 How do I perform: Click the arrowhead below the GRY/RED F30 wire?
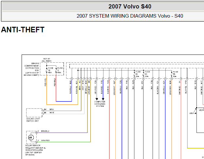[x=97, y=99]
